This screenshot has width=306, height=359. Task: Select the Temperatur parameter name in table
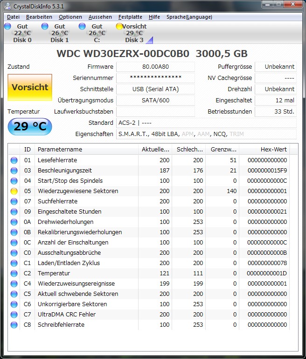(x=54, y=273)
